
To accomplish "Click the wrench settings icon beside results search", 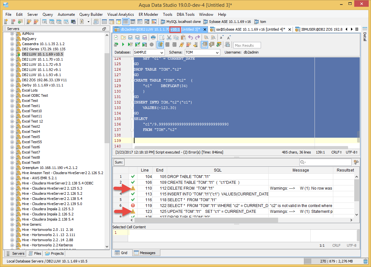I will [x=356, y=162].
